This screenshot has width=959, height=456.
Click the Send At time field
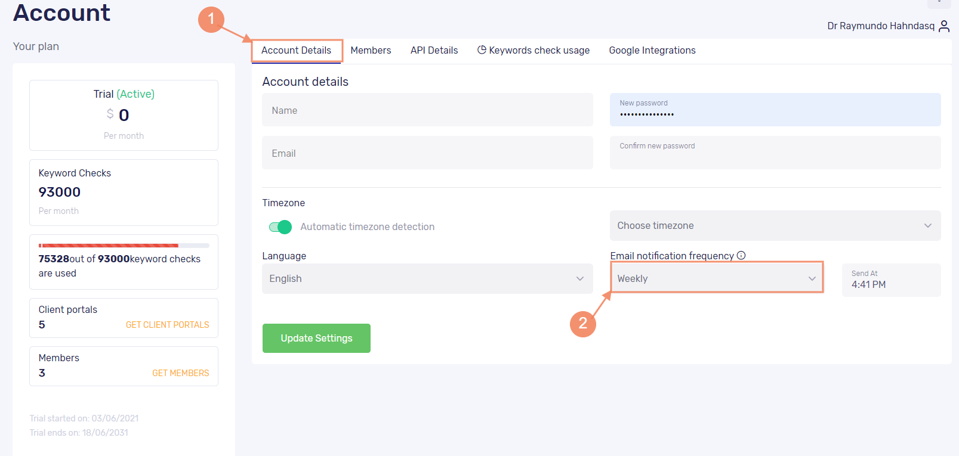click(x=890, y=280)
